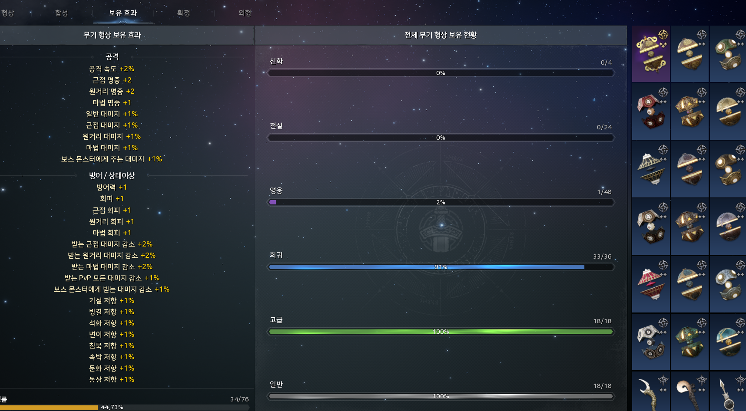Image resolution: width=746 pixels, height=411 pixels.
Task: Click the 영웅 2% progress bar
Action: [441, 202]
